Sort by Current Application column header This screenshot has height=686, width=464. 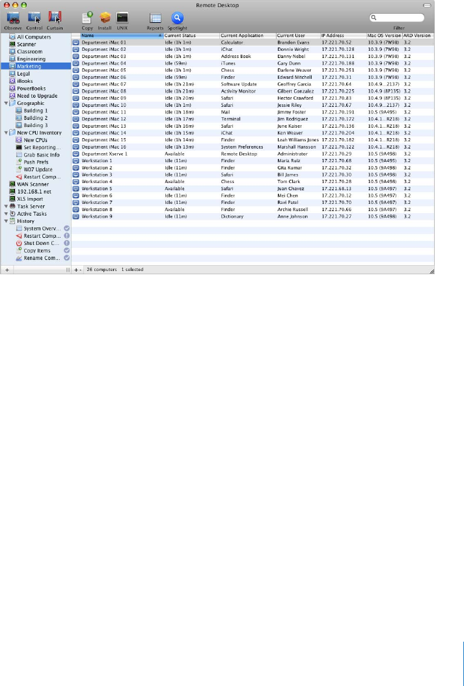pyautogui.click(x=248, y=35)
